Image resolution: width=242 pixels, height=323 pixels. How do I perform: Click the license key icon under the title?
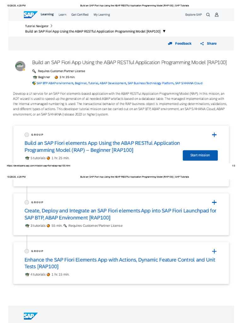(x=34, y=71)
